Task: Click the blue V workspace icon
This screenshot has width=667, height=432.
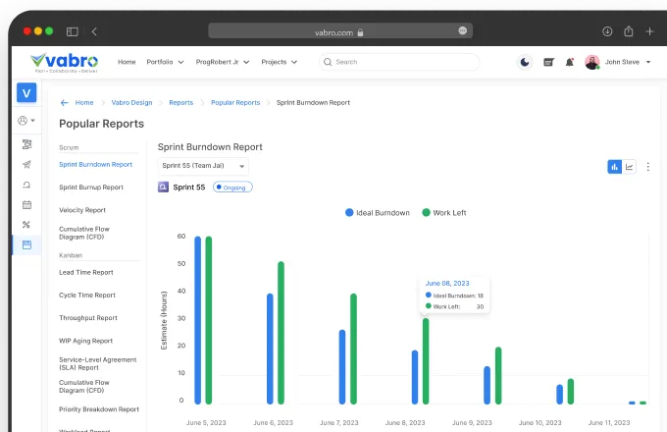Action: click(x=26, y=93)
